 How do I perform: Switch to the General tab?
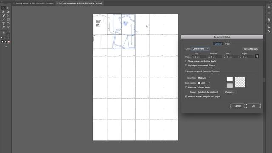(x=218, y=44)
